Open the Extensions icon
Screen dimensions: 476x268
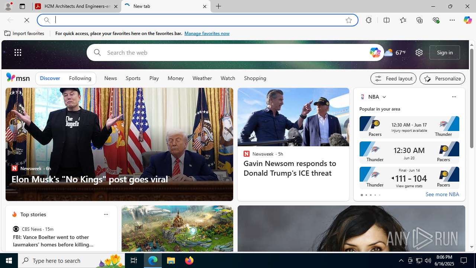369,20
